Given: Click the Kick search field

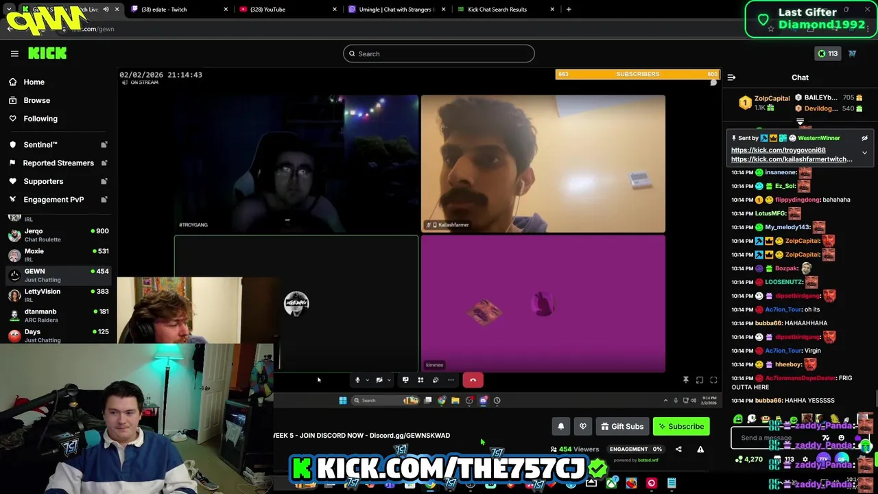Looking at the screenshot, I should (x=439, y=54).
